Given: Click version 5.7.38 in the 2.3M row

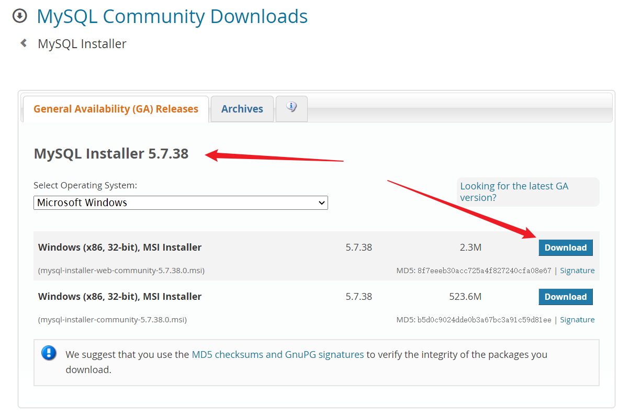Looking at the screenshot, I should point(359,247).
